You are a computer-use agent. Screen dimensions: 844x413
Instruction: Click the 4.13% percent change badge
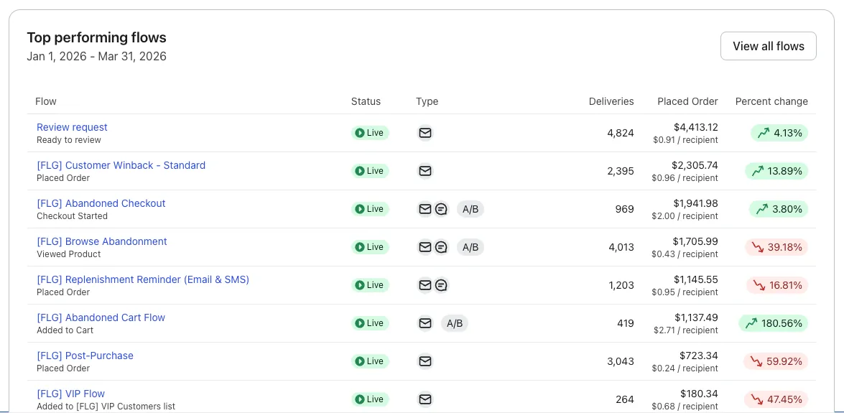click(779, 133)
